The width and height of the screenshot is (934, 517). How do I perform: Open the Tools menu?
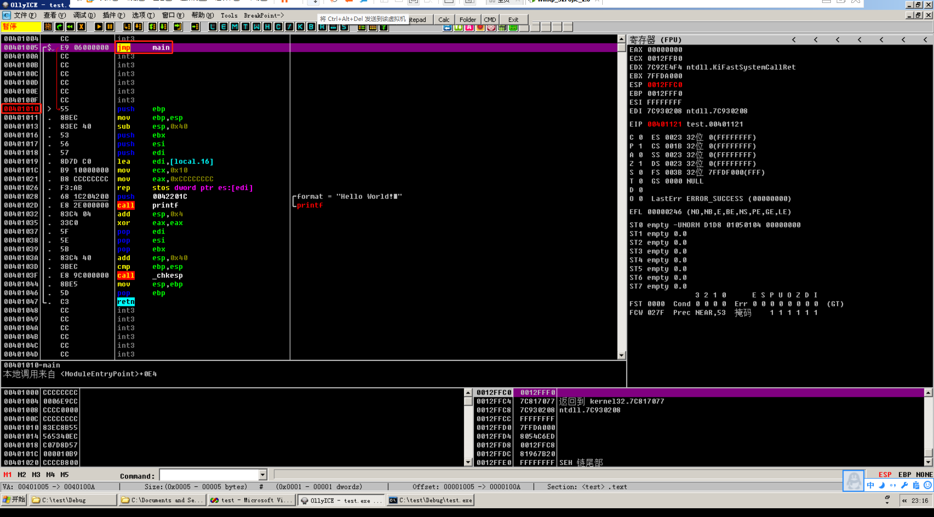[229, 16]
